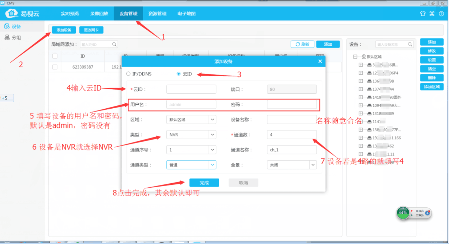Click the 设置 button on right panel

[x=432, y=60]
